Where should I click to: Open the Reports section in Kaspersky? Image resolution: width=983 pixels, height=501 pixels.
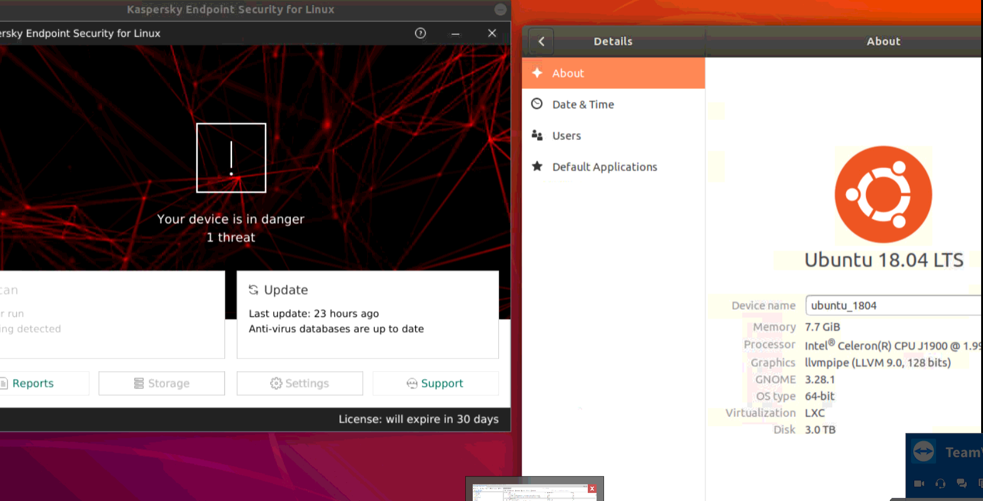click(44, 384)
